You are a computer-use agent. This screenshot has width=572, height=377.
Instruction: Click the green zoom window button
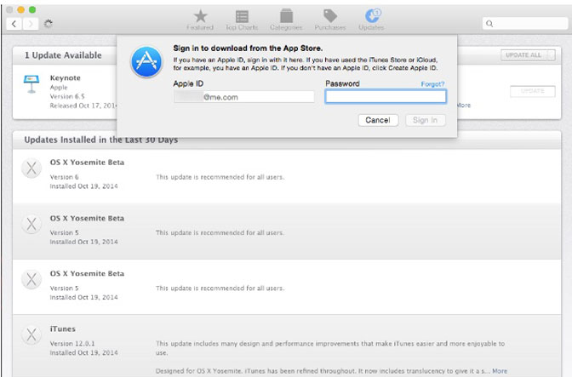click(32, 10)
